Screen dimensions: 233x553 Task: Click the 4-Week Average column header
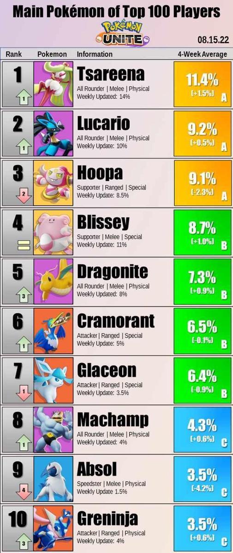tap(202, 54)
